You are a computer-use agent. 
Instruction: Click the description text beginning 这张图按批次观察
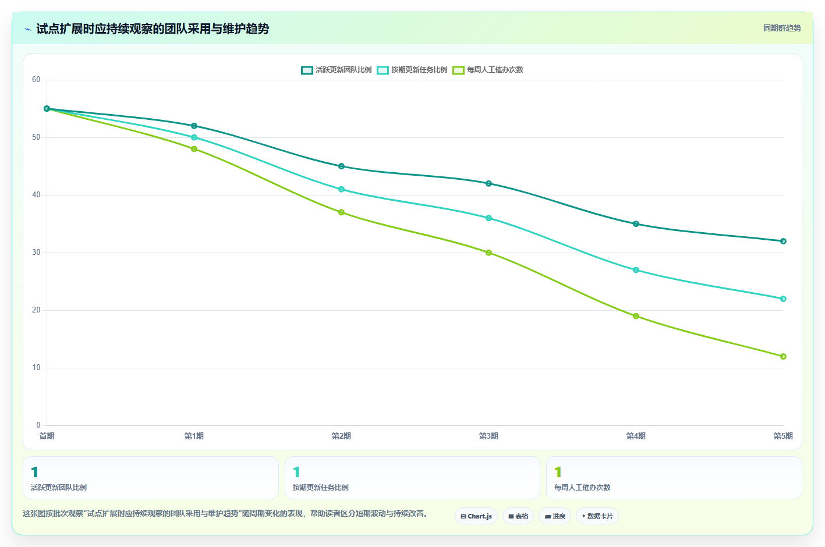point(225,514)
